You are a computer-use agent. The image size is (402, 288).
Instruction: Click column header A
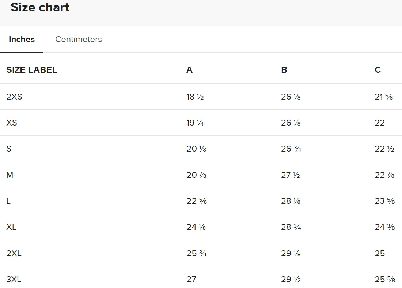click(x=189, y=70)
